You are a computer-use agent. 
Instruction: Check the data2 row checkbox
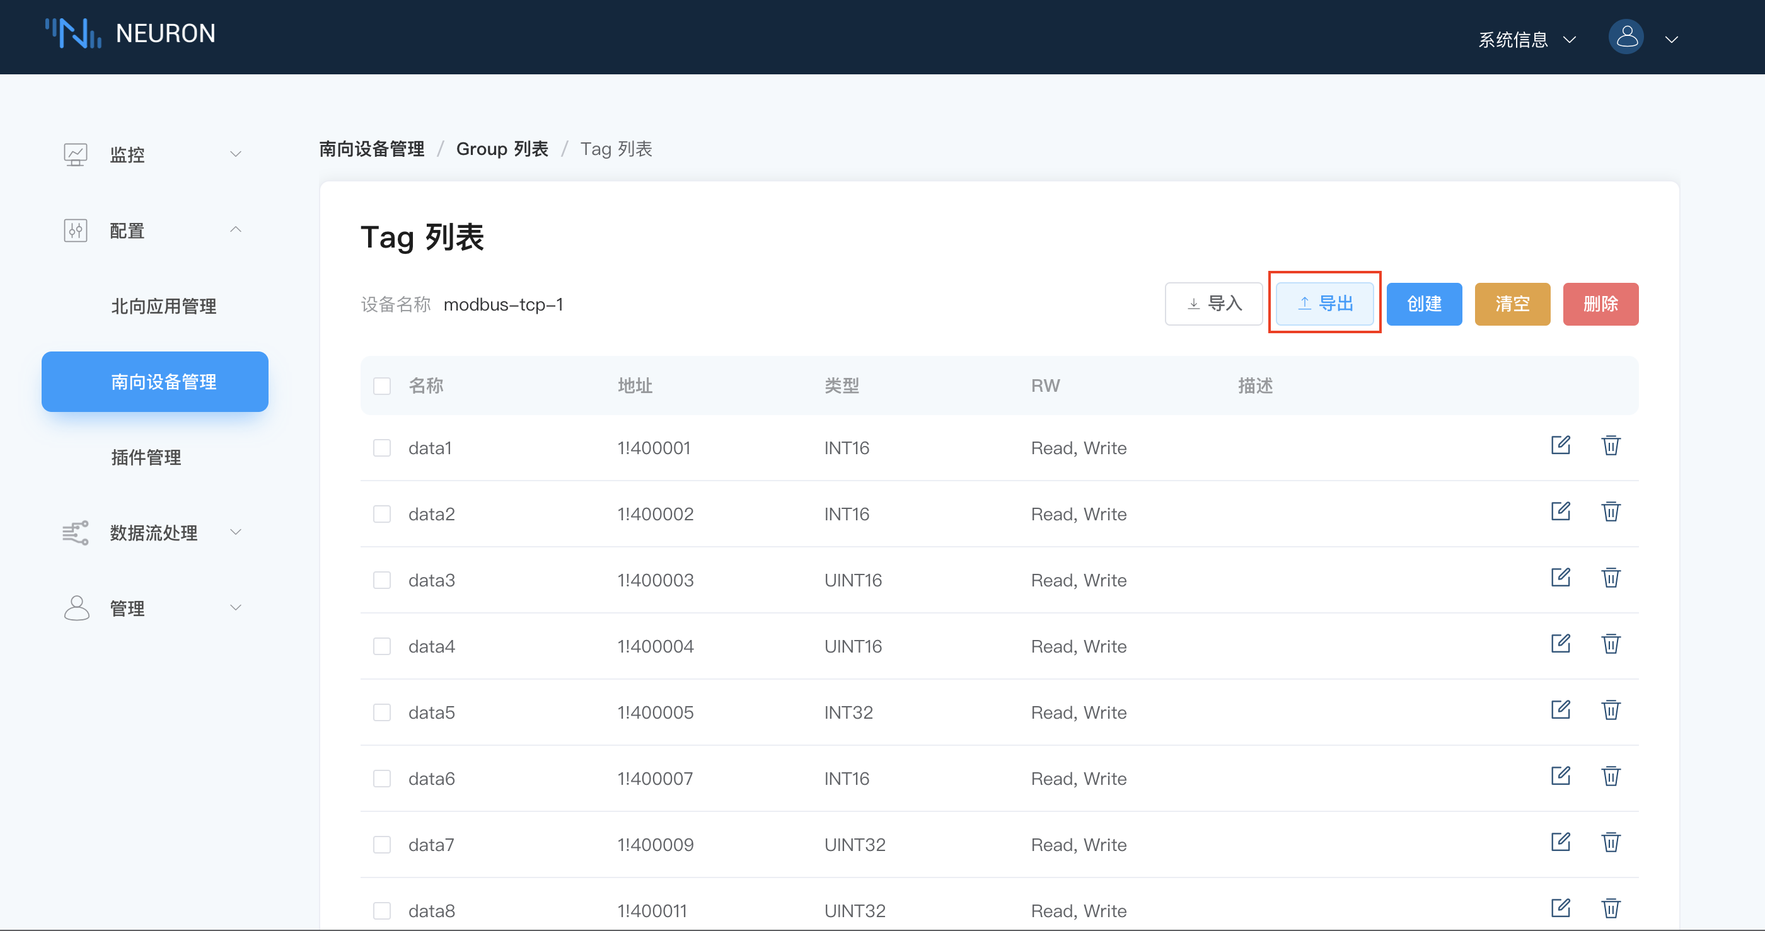381,514
